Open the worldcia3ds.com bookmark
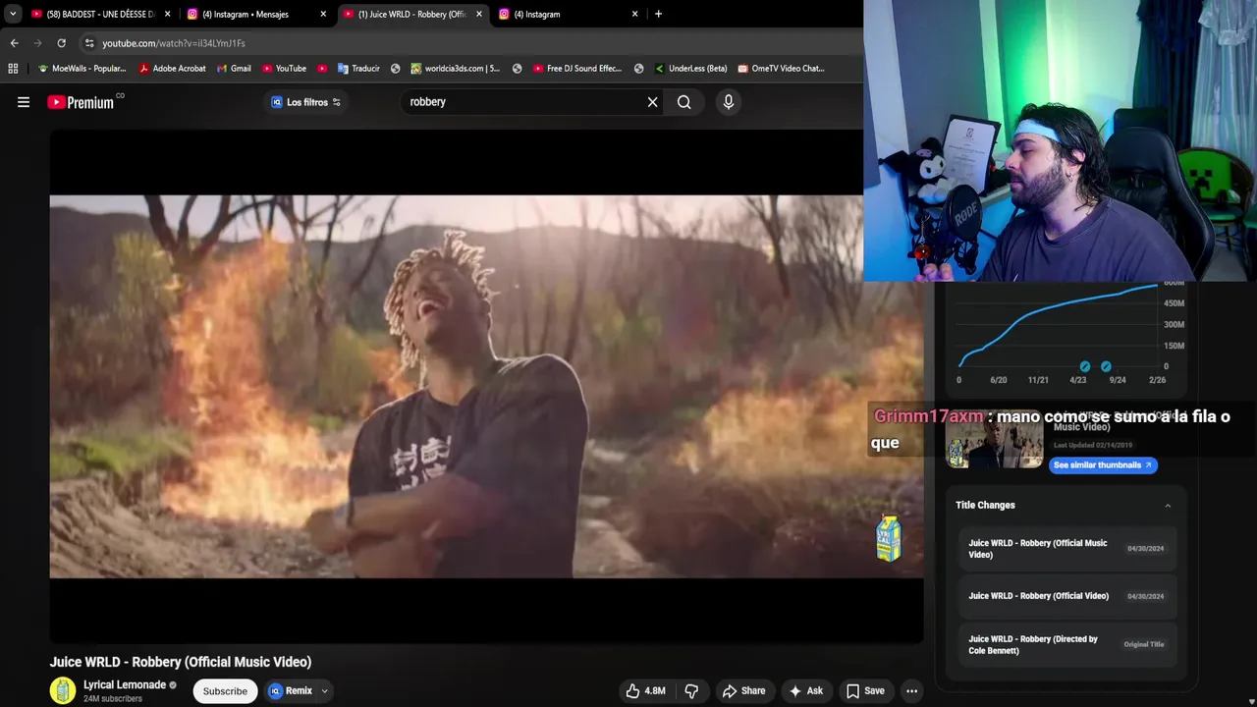 (x=455, y=69)
